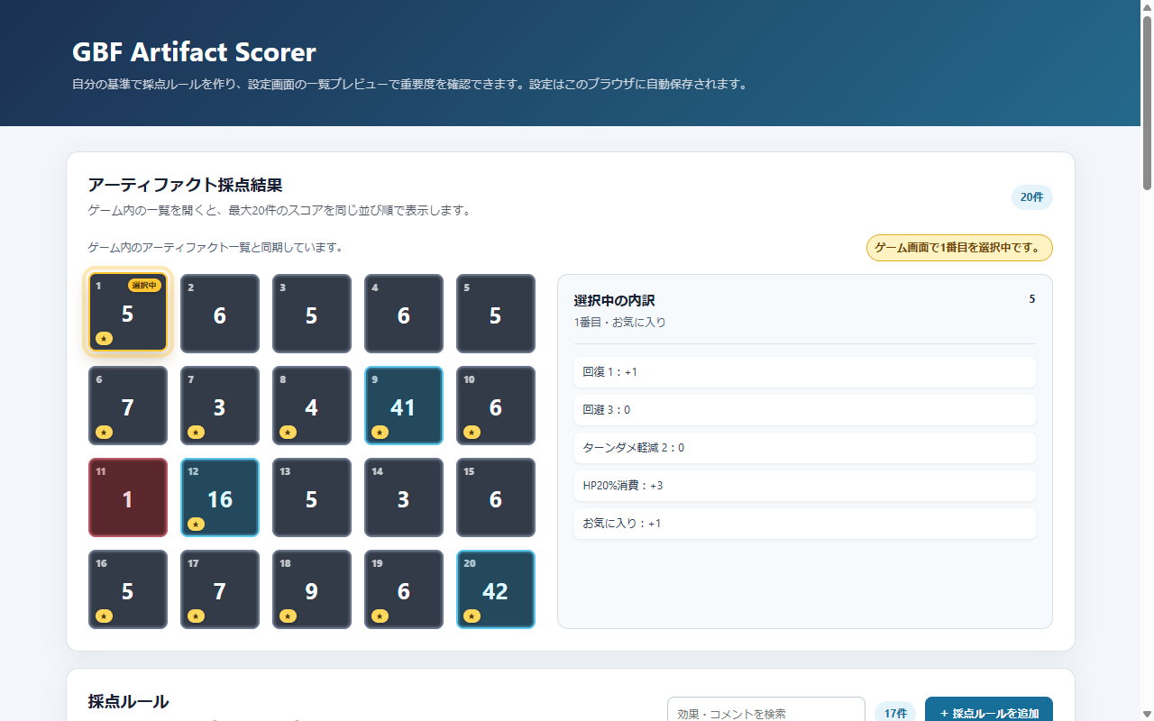Screen dimensions: 1154x721
Task: Select artifact tile number 13 scoring 5
Action: coord(312,497)
